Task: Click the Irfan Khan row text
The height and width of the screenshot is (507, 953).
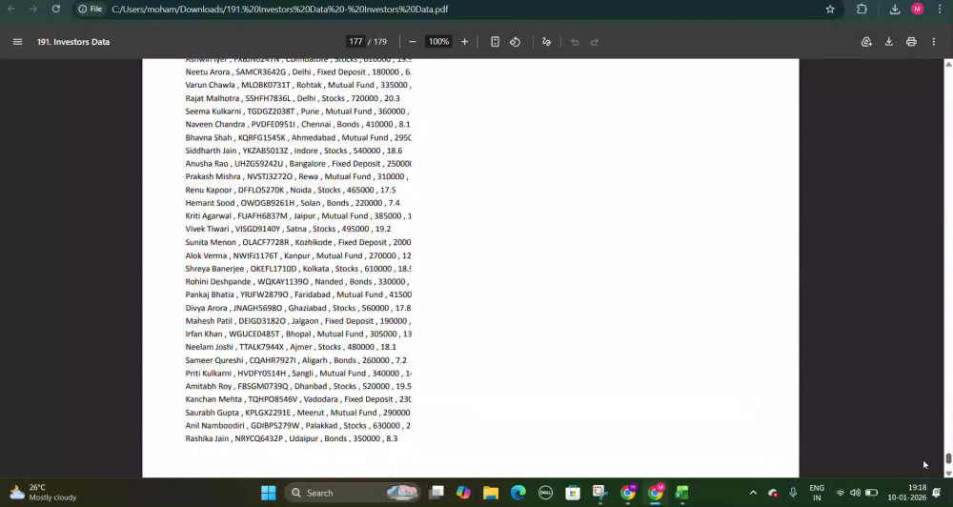Action: point(298,334)
